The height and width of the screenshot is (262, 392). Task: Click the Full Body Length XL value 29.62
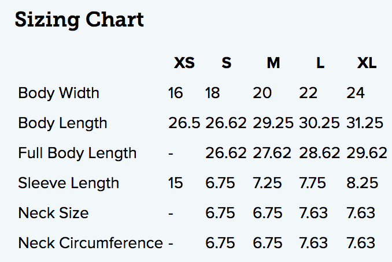coord(367,153)
